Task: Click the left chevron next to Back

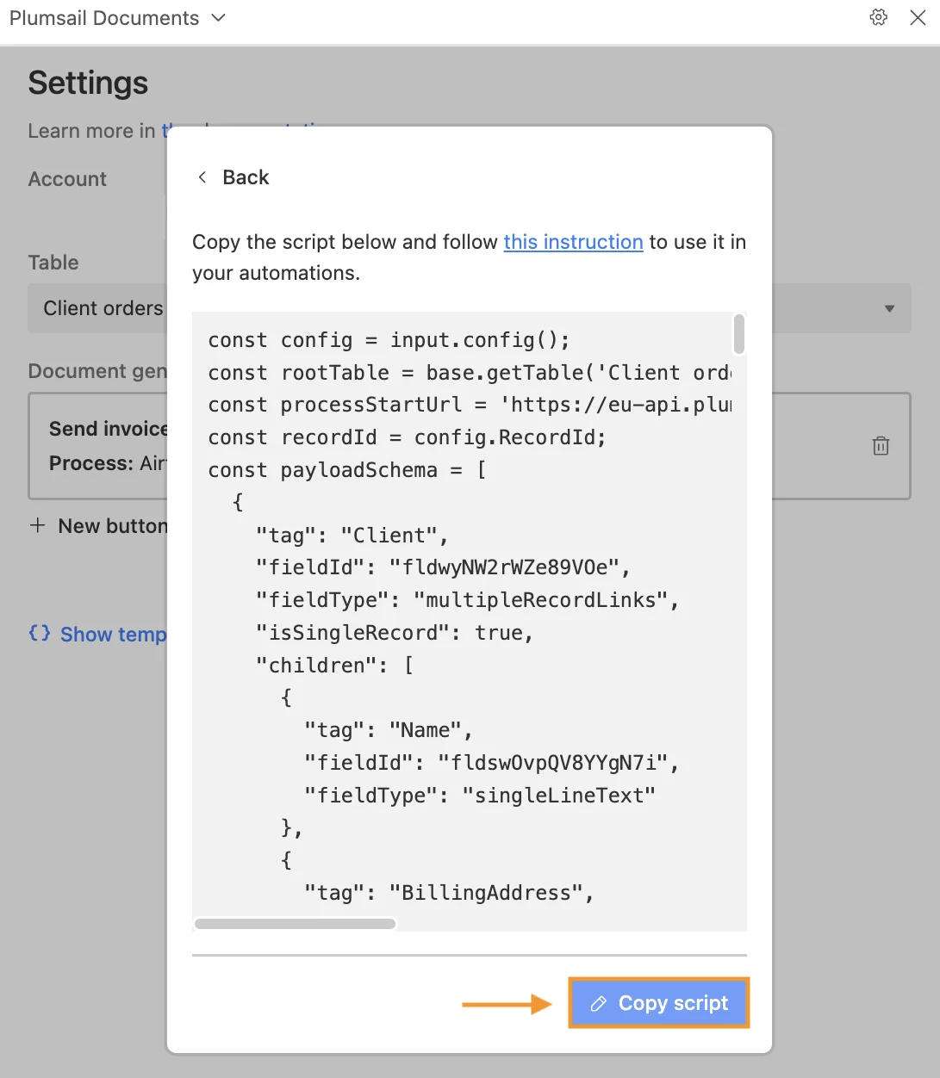Action: [x=202, y=177]
